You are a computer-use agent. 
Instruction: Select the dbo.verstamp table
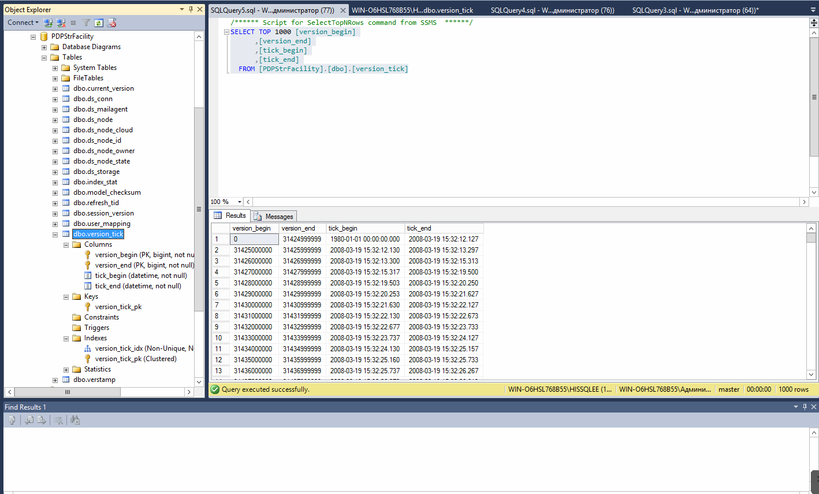click(x=94, y=380)
